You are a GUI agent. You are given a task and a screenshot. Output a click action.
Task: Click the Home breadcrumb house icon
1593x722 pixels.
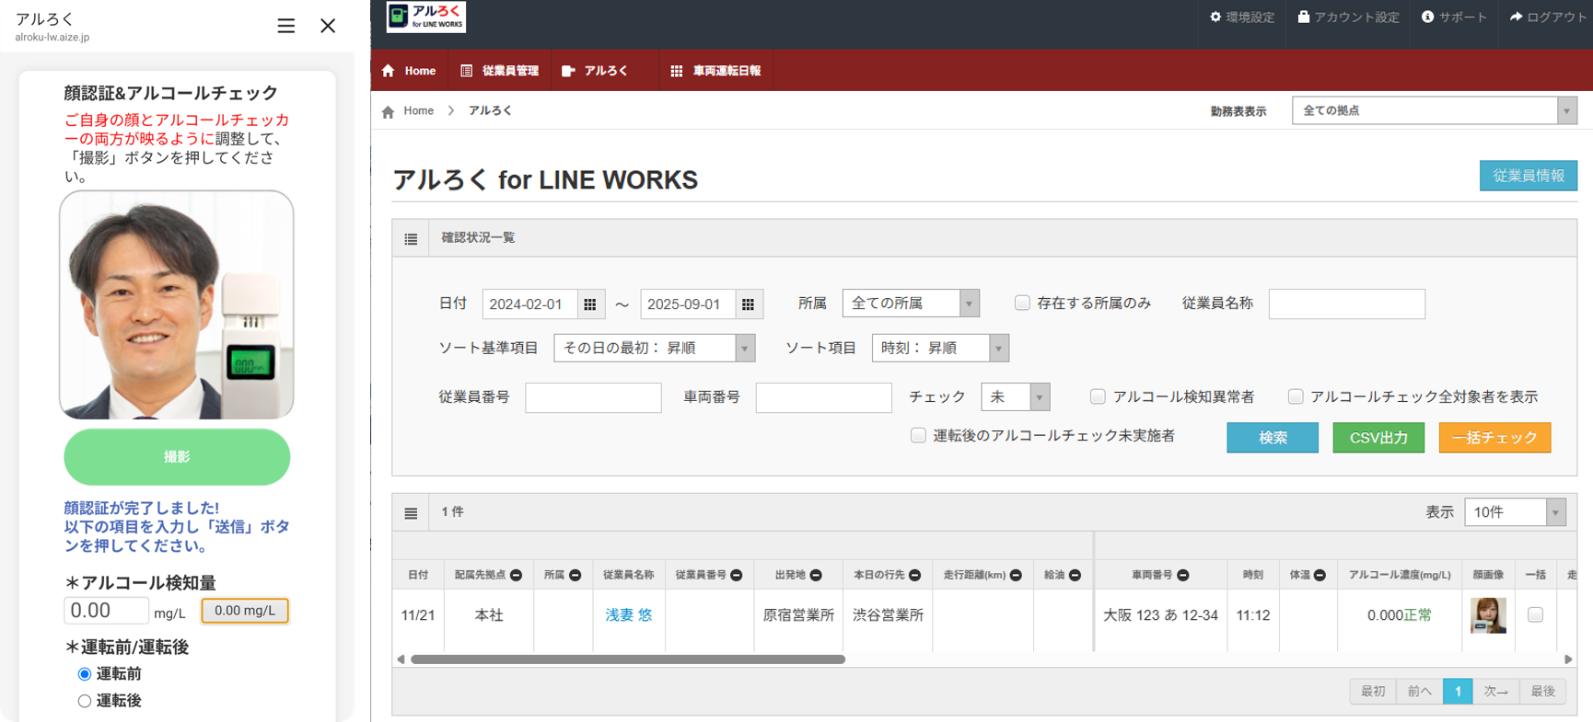[x=388, y=111]
